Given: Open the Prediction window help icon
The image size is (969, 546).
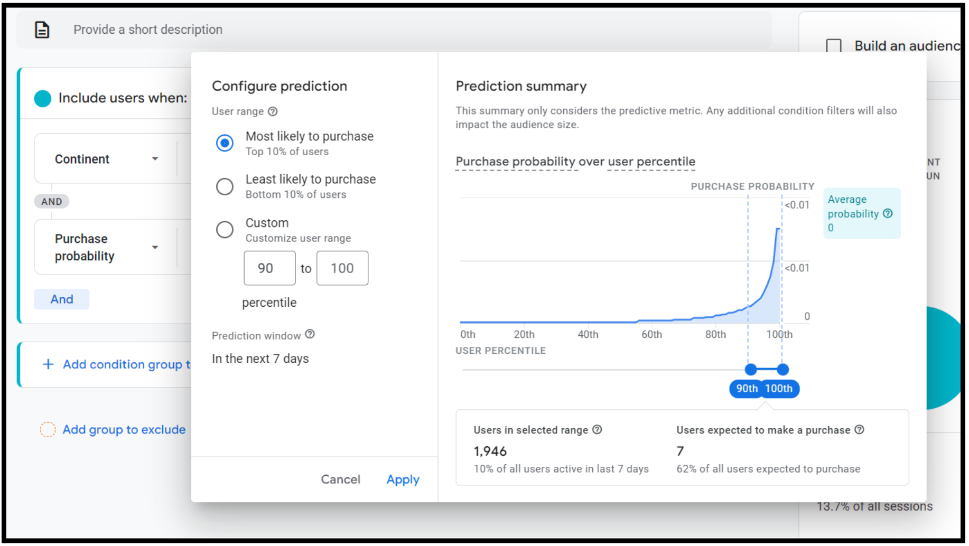Looking at the screenshot, I should point(310,334).
